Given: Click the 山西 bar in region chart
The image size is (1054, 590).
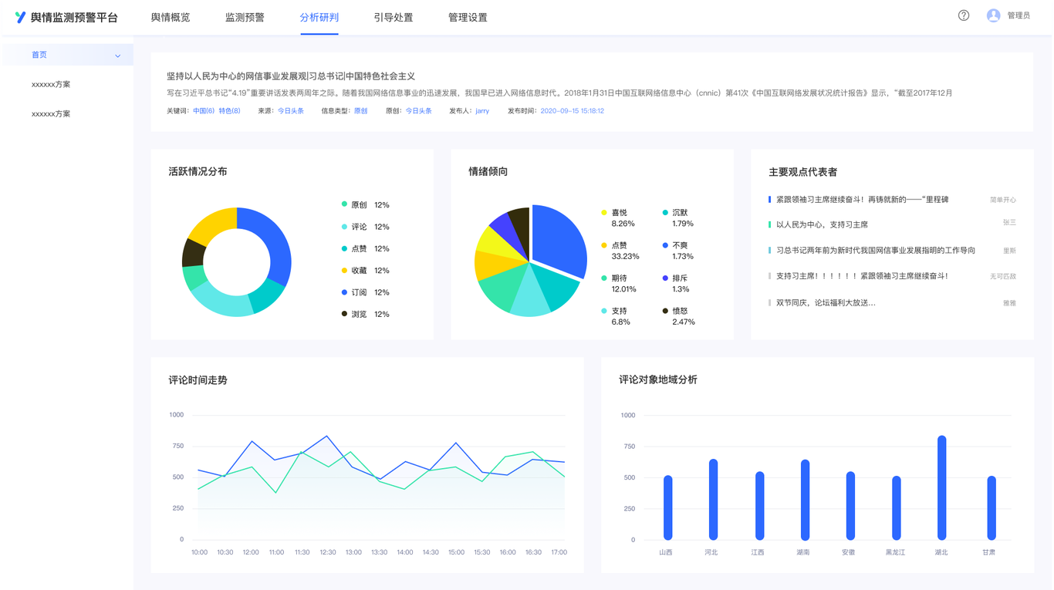Looking at the screenshot, I should tap(668, 507).
